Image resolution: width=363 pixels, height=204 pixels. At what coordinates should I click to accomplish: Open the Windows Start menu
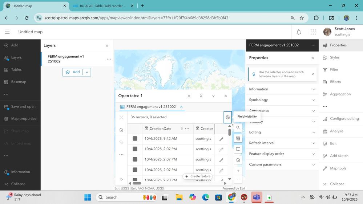[88, 197]
